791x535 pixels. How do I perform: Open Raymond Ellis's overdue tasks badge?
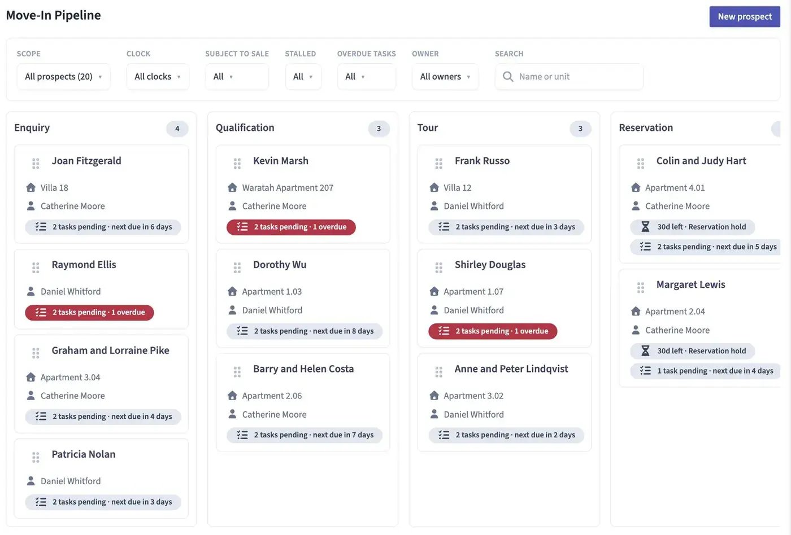(x=89, y=312)
